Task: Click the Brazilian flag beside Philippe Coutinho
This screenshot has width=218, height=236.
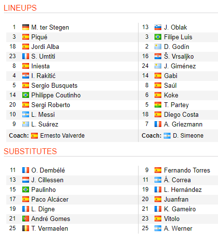Action: [x=26, y=95]
